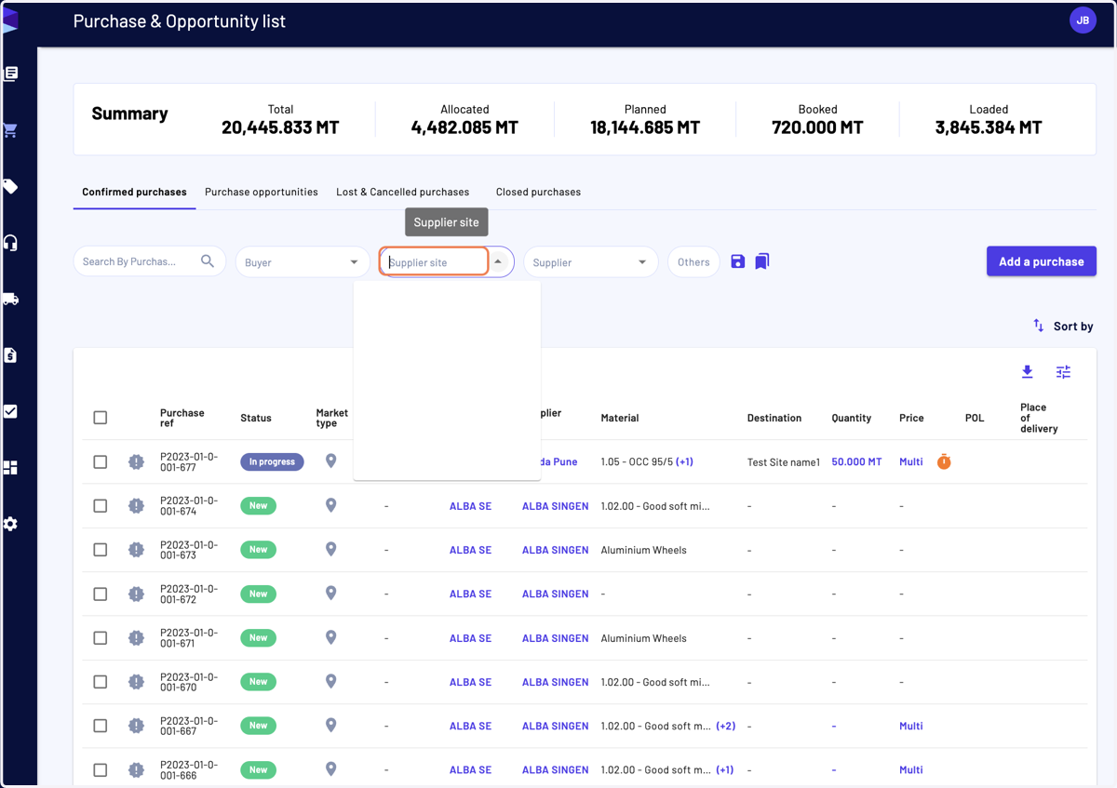Image resolution: width=1117 pixels, height=788 pixels.
Task: Expand (+1) materials in row 677
Action: [685, 461]
